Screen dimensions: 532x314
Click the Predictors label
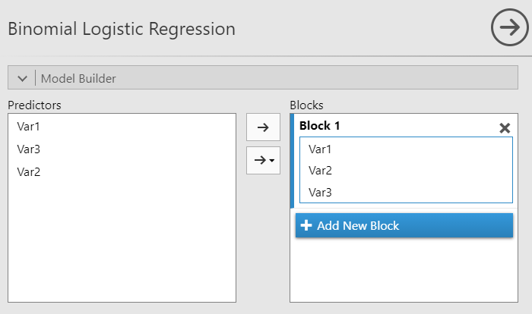(33, 105)
